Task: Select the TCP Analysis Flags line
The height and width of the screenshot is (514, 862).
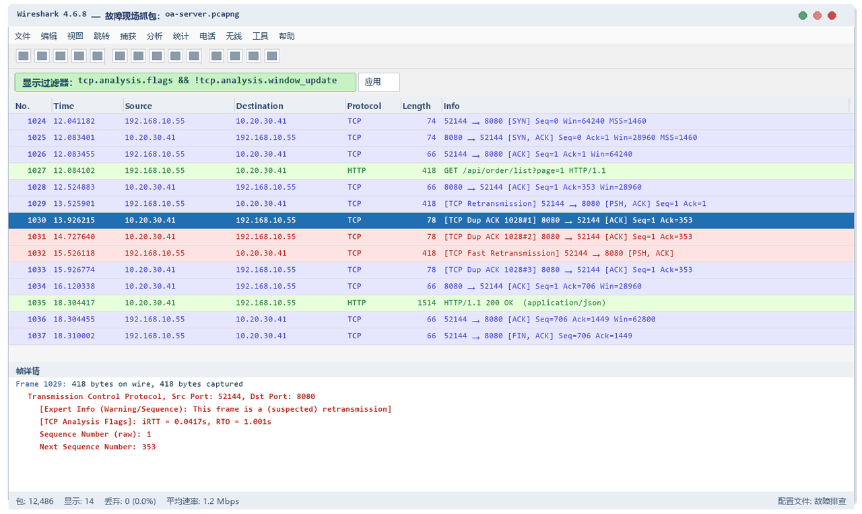Action: pyautogui.click(x=156, y=422)
